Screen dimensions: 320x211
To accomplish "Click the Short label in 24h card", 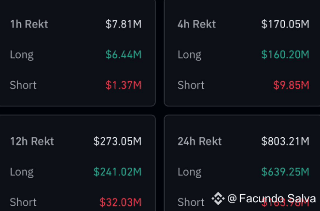I will (x=191, y=202).
